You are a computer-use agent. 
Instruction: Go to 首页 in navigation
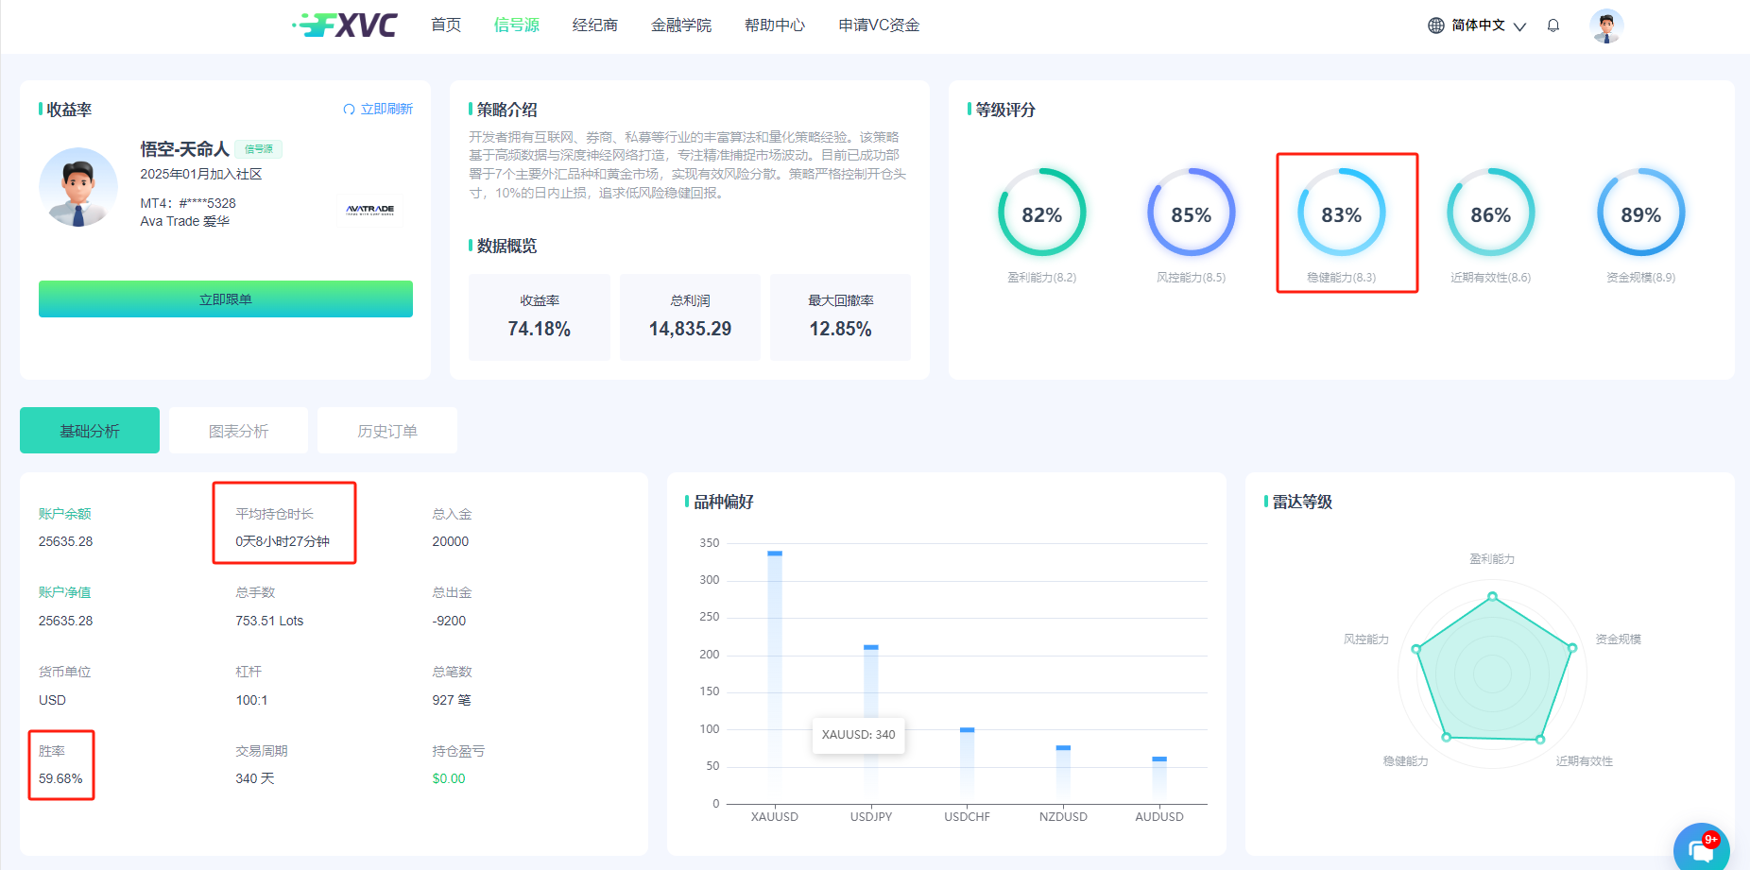click(446, 26)
